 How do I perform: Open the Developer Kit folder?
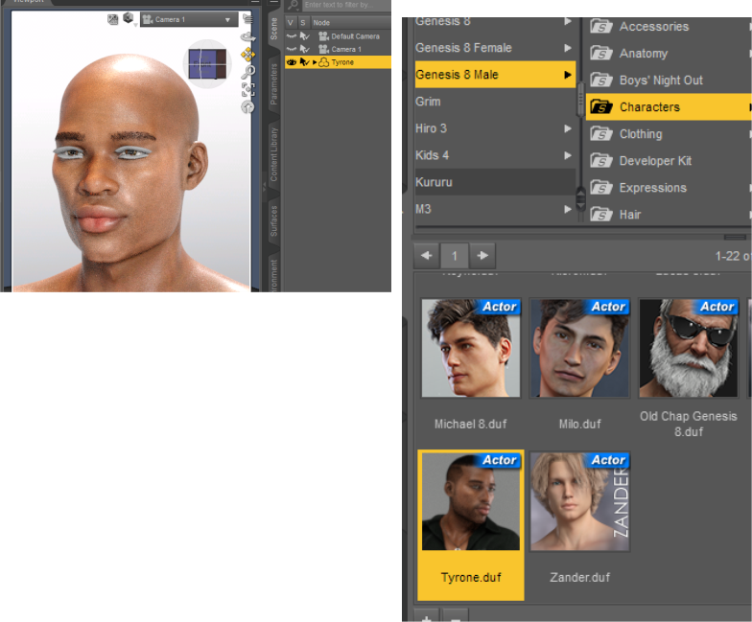pos(669,161)
